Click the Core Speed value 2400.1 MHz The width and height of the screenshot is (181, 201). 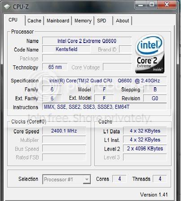pos(64,131)
